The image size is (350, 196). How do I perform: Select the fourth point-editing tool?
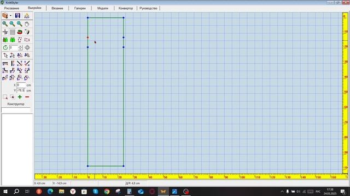(27, 56)
